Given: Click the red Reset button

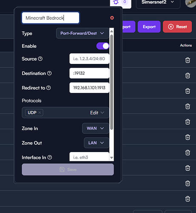Looking at the screenshot, I should click(x=177, y=27).
